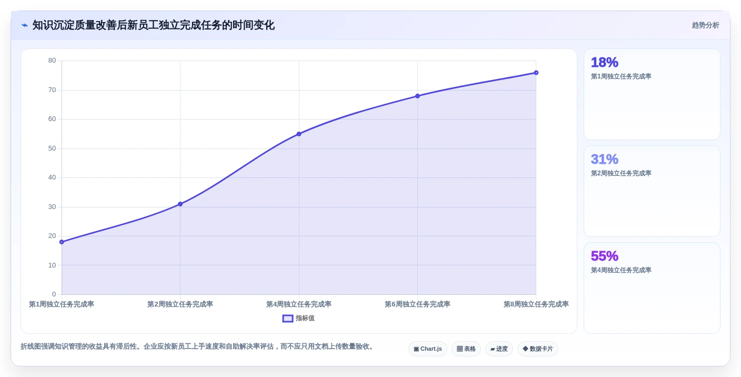
Task: Click the 第1周 data point on the line
Action: [x=62, y=242]
